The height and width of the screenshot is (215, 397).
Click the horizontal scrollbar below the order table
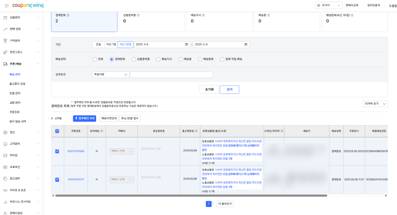click(191, 195)
